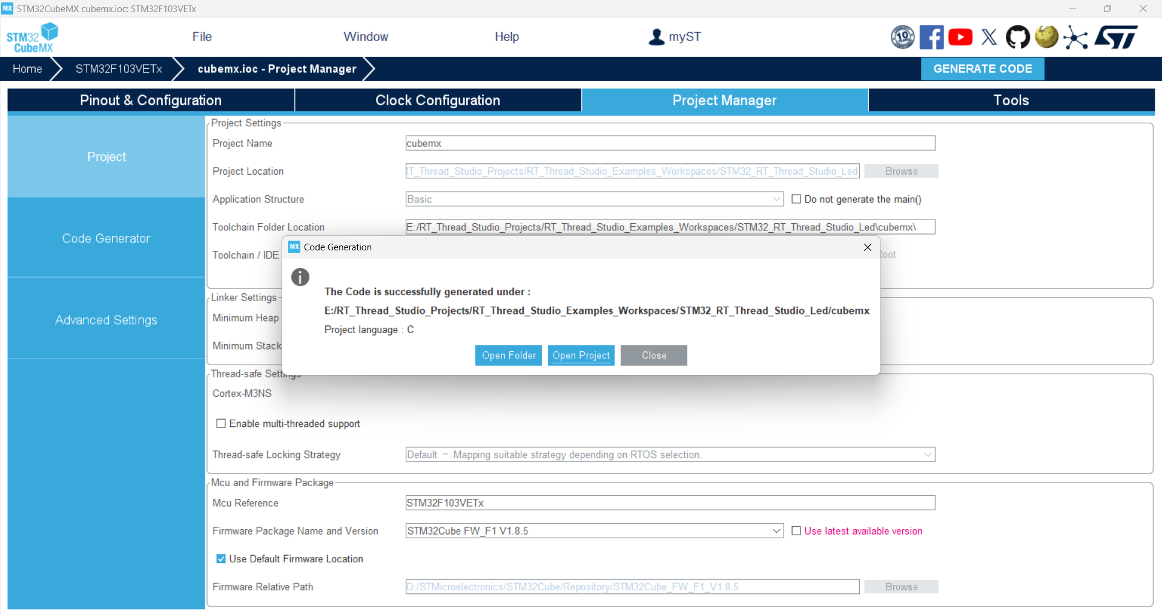Click the generated path text in the dialog

pos(597,311)
